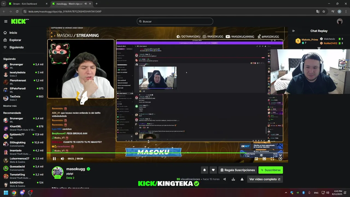
Task: Open Epidemic77 recommended channel
Action: coord(23,136)
